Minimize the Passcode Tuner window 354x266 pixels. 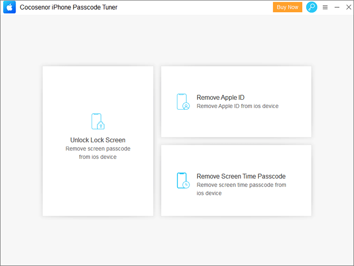337,7
